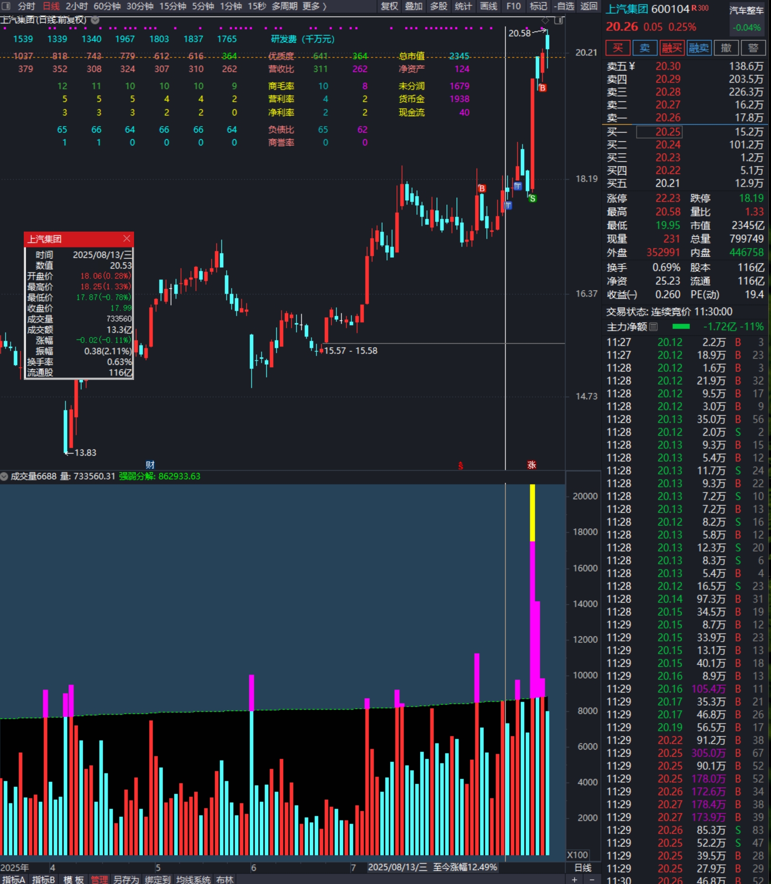771x884 pixels.
Task: Click the window split icon above chart
Action: tap(559, 20)
